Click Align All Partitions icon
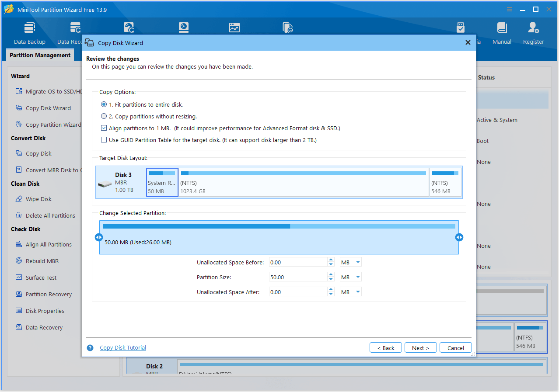The image size is (559, 392). pos(19,244)
